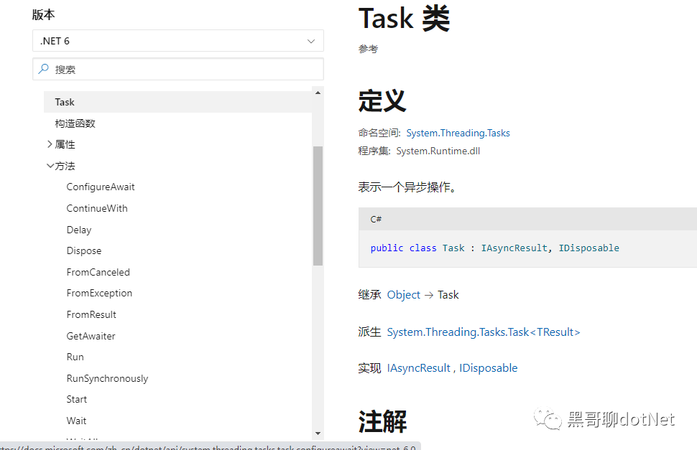Click the Task 类 page title
697x450 pixels.
click(404, 19)
